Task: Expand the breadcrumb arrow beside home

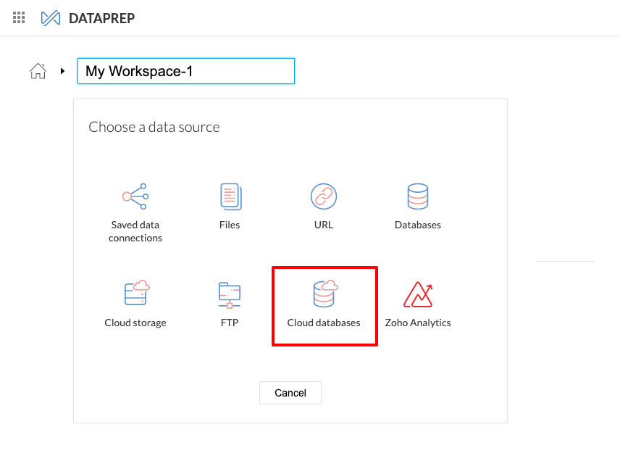Action: coord(62,71)
